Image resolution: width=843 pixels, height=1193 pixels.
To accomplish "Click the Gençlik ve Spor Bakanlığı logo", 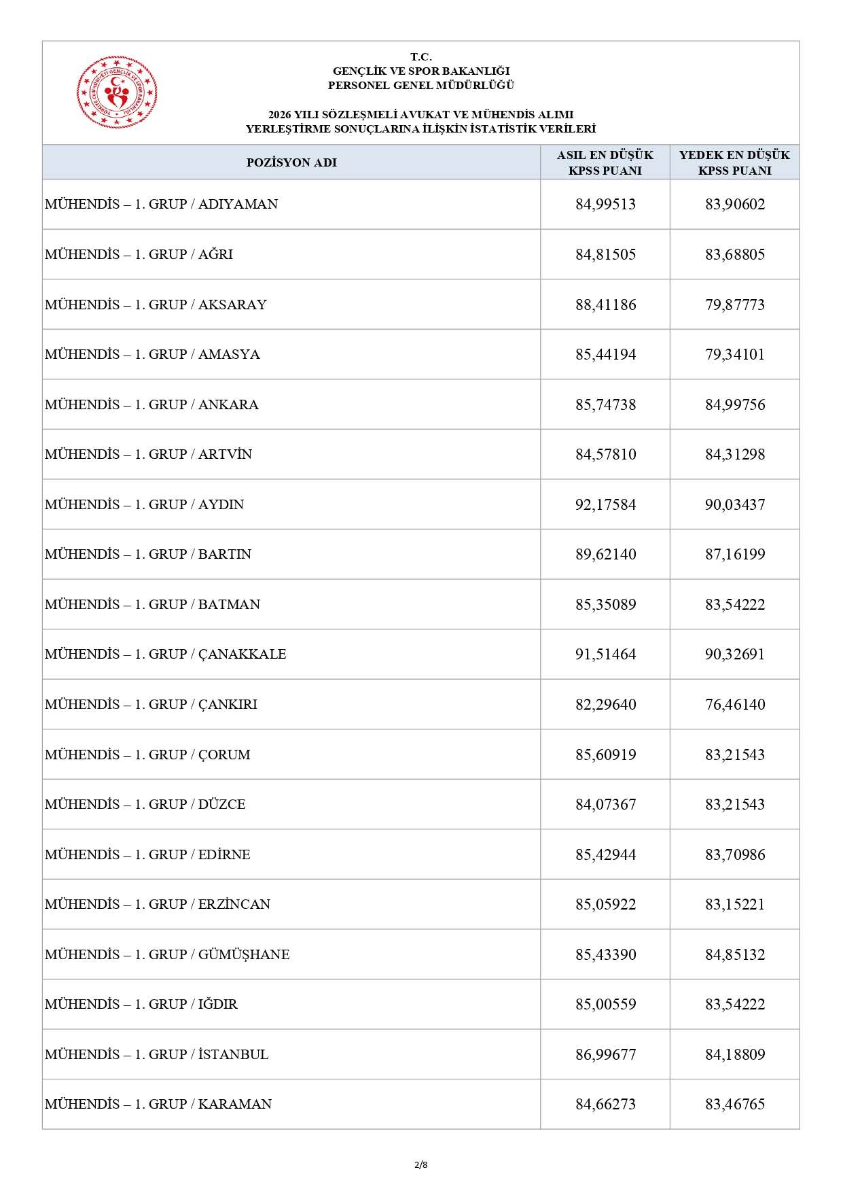I will coord(117,92).
